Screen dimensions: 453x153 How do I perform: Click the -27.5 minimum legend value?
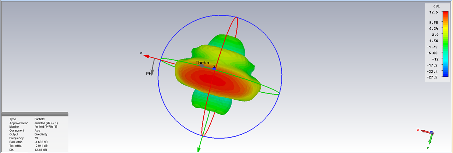point(433,77)
